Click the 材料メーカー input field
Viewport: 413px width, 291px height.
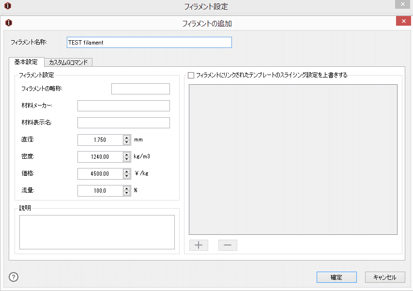(x=123, y=106)
